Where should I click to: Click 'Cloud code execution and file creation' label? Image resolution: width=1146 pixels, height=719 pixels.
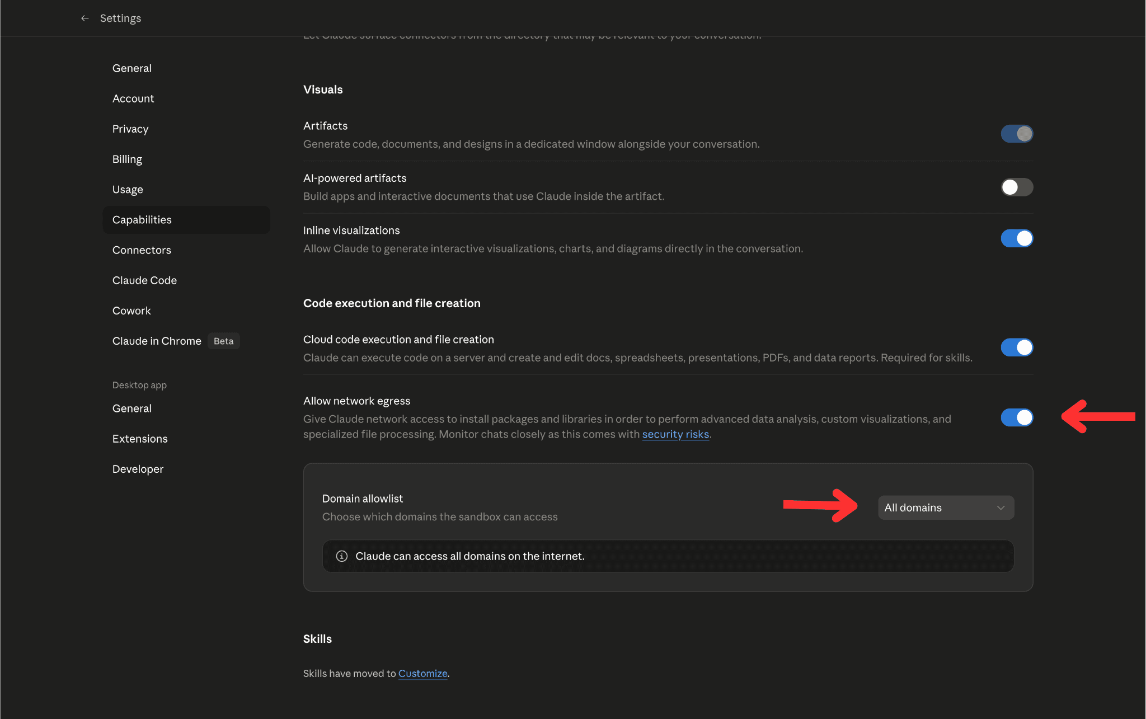coord(398,339)
